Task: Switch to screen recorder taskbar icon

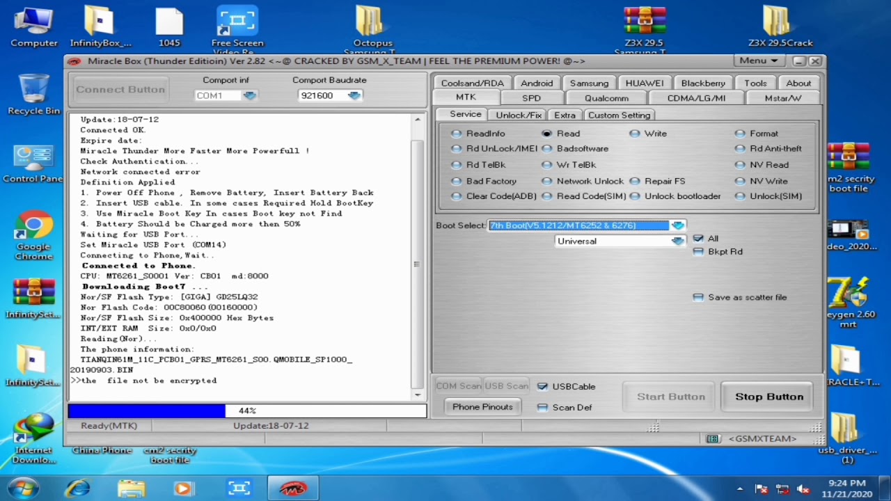Action: 239,488
